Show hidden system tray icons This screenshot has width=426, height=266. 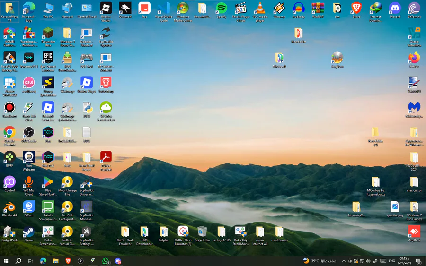click(344, 261)
